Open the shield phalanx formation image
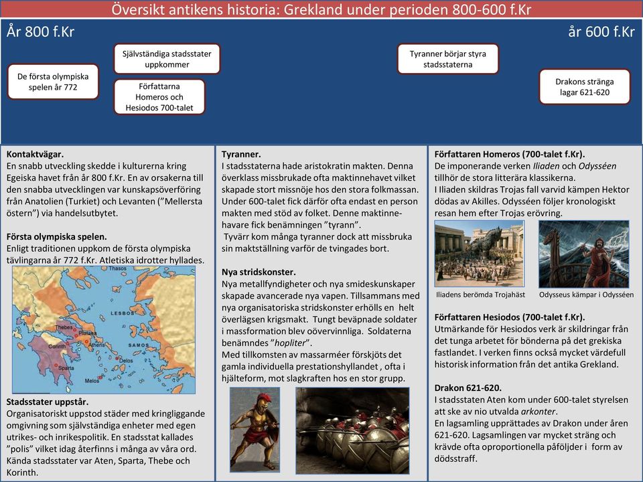 tap(353, 430)
